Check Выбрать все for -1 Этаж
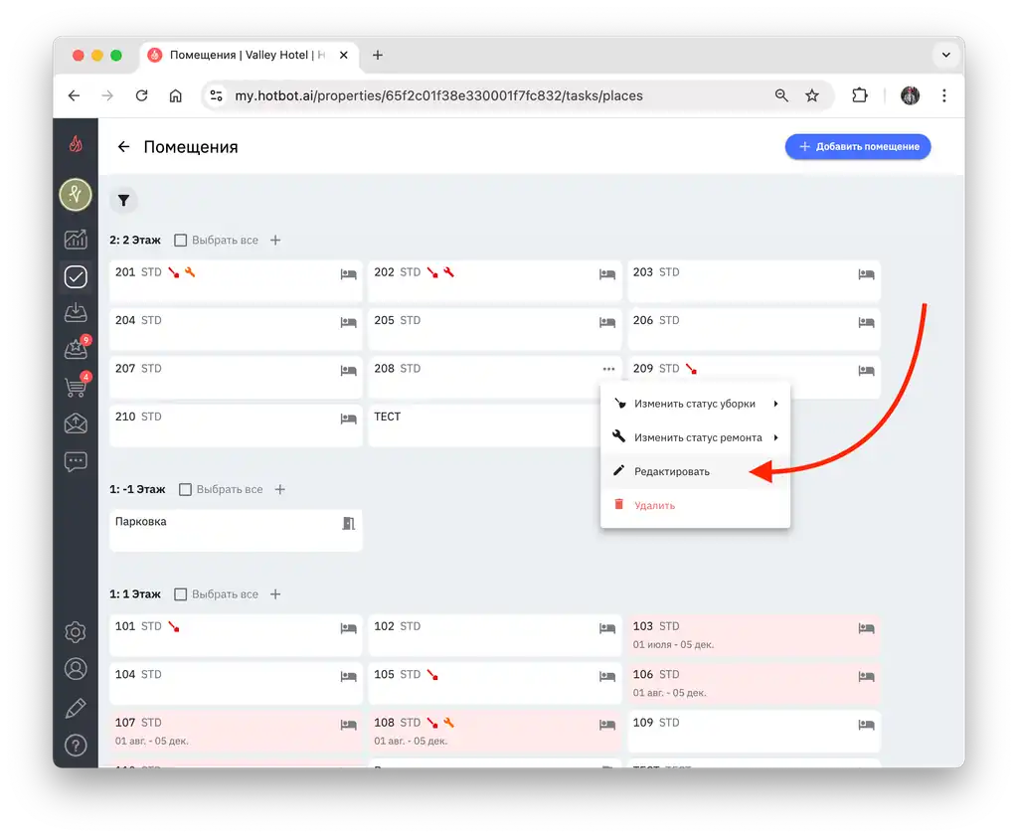 click(x=185, y=489)
